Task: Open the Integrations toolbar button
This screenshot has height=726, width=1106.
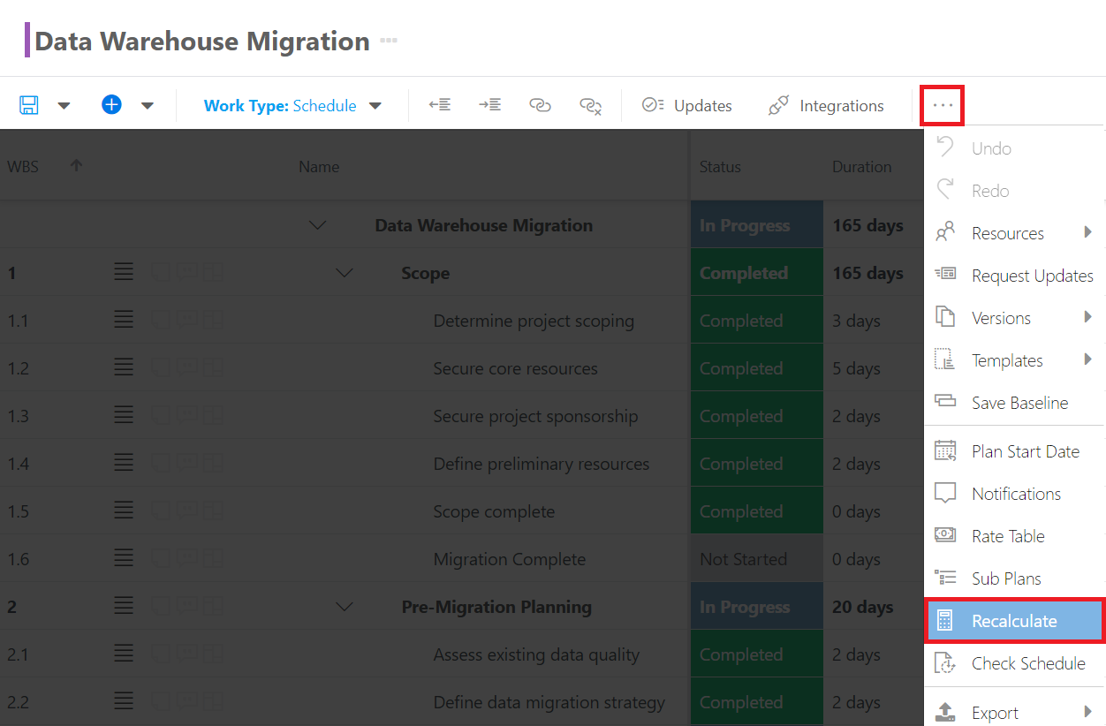Action: (x=825, y=106)
